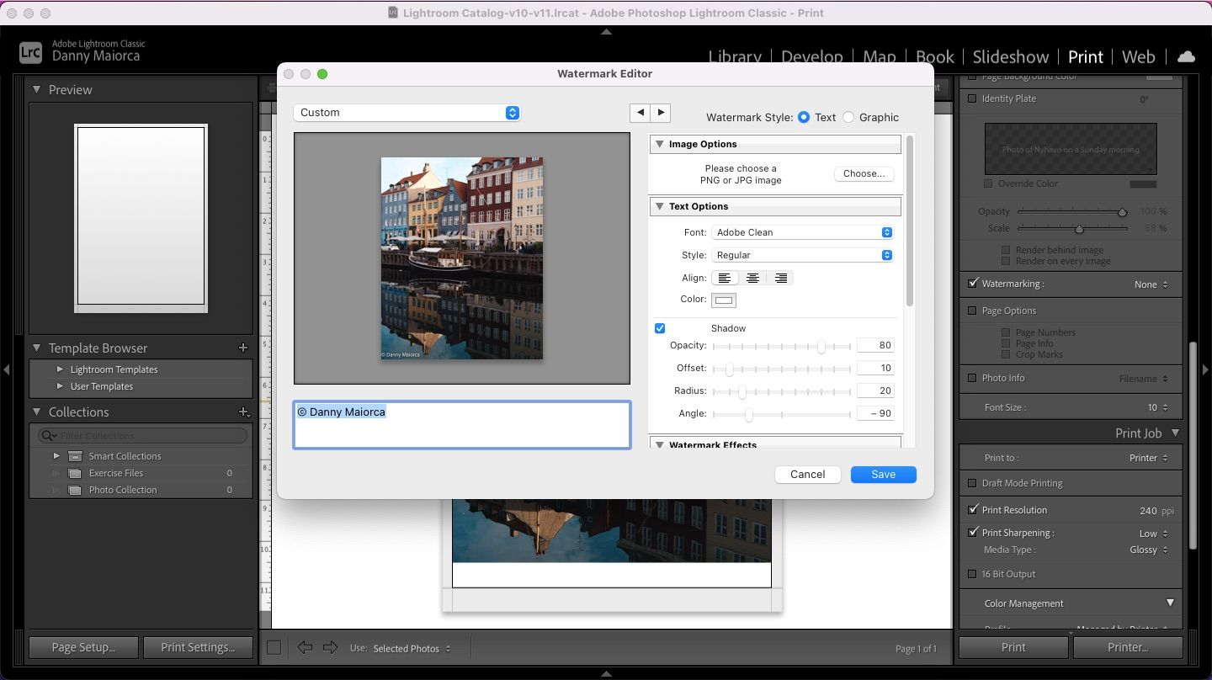
Task: Add a new template in Template Browser
Action: pos(243,348)
